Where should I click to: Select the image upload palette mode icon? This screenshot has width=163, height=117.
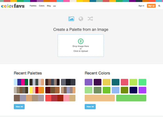71,19
